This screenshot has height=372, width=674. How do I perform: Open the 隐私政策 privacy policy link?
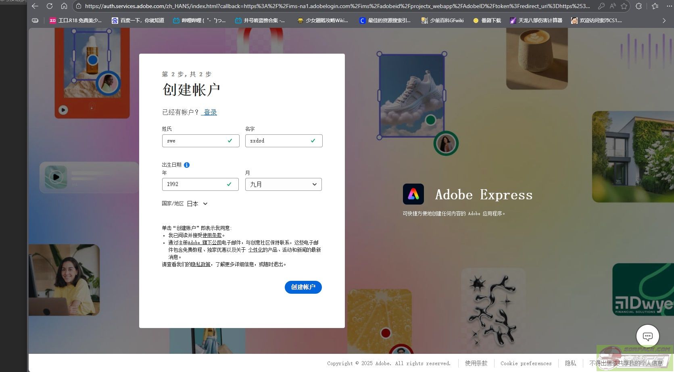point(200,264)
